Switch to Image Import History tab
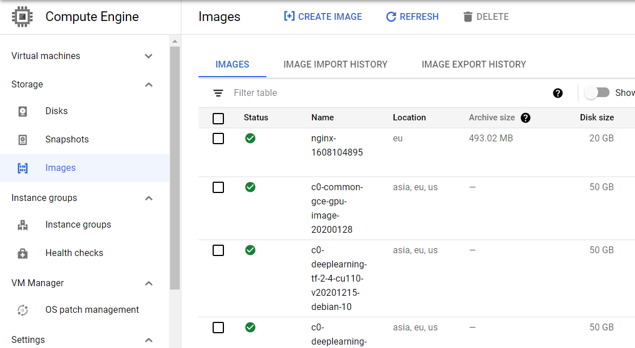This screenshot has height=348, width=635. (335, 65)
